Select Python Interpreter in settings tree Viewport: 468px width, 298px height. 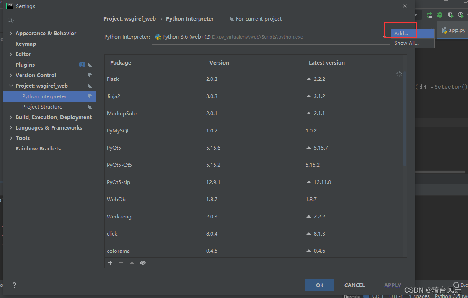point(49,96)
